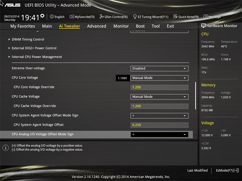This screenshot has width=242, height=181.
Task: Show the Hot Keys list
Action: (212, 17)
